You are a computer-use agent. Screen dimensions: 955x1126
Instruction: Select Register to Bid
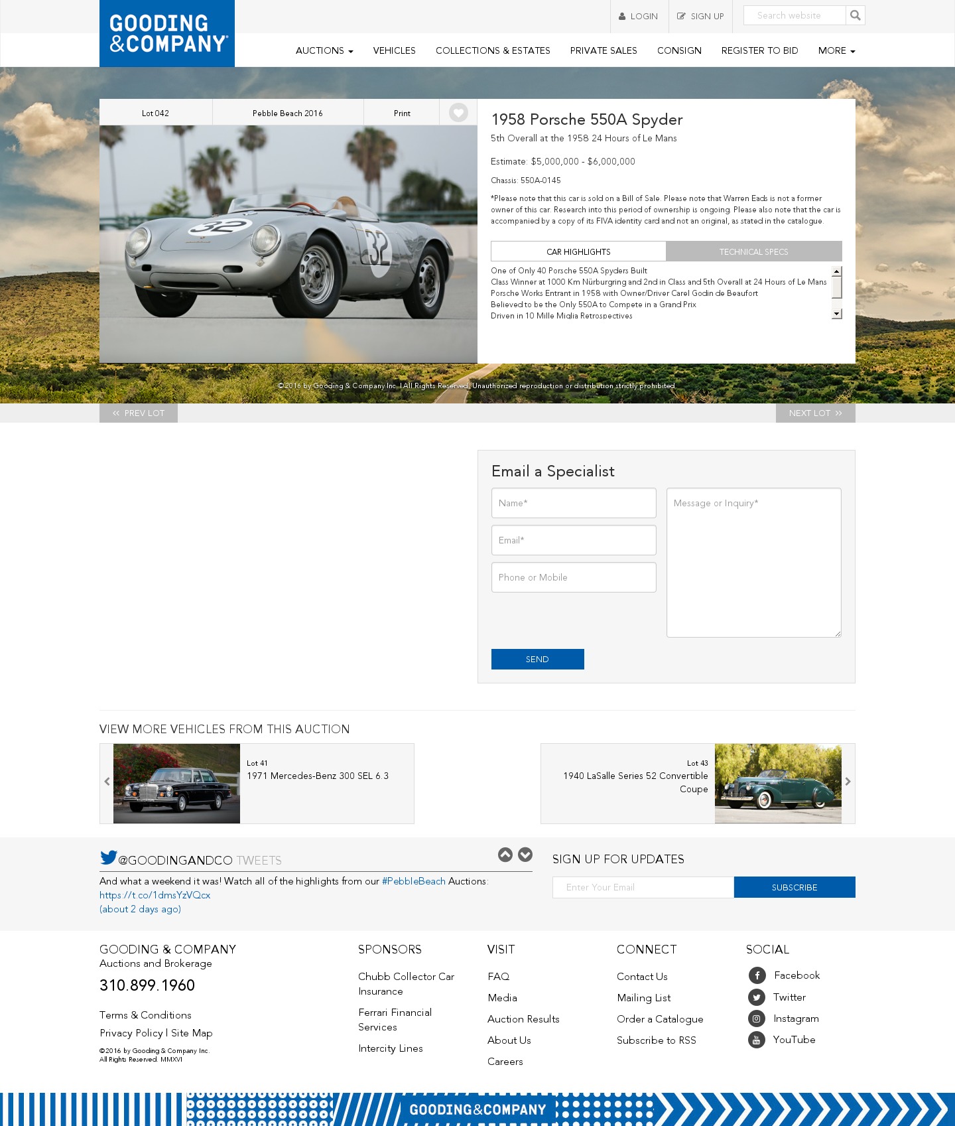coord(759,50)
